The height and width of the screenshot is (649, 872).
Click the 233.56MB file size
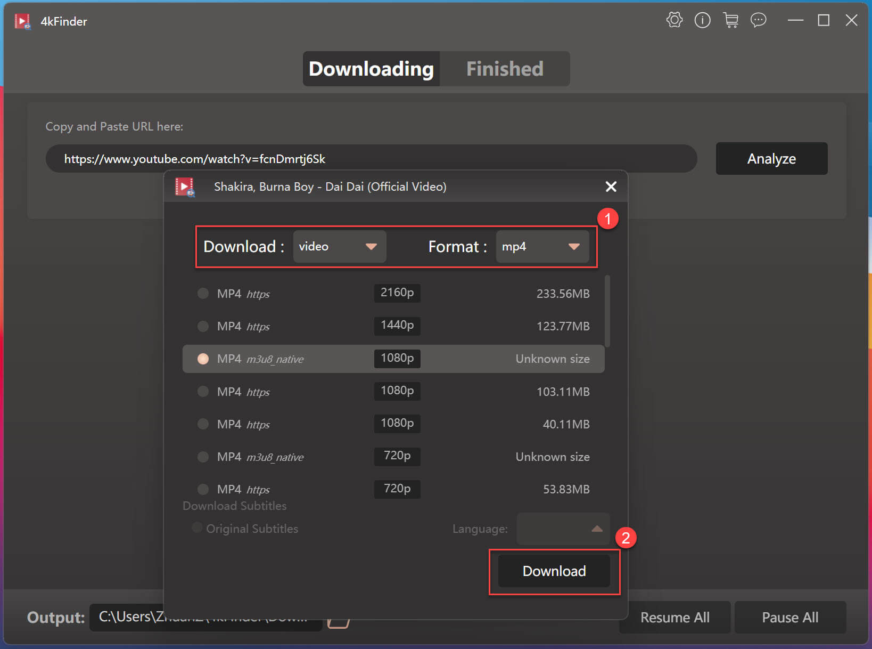[563, 294]
